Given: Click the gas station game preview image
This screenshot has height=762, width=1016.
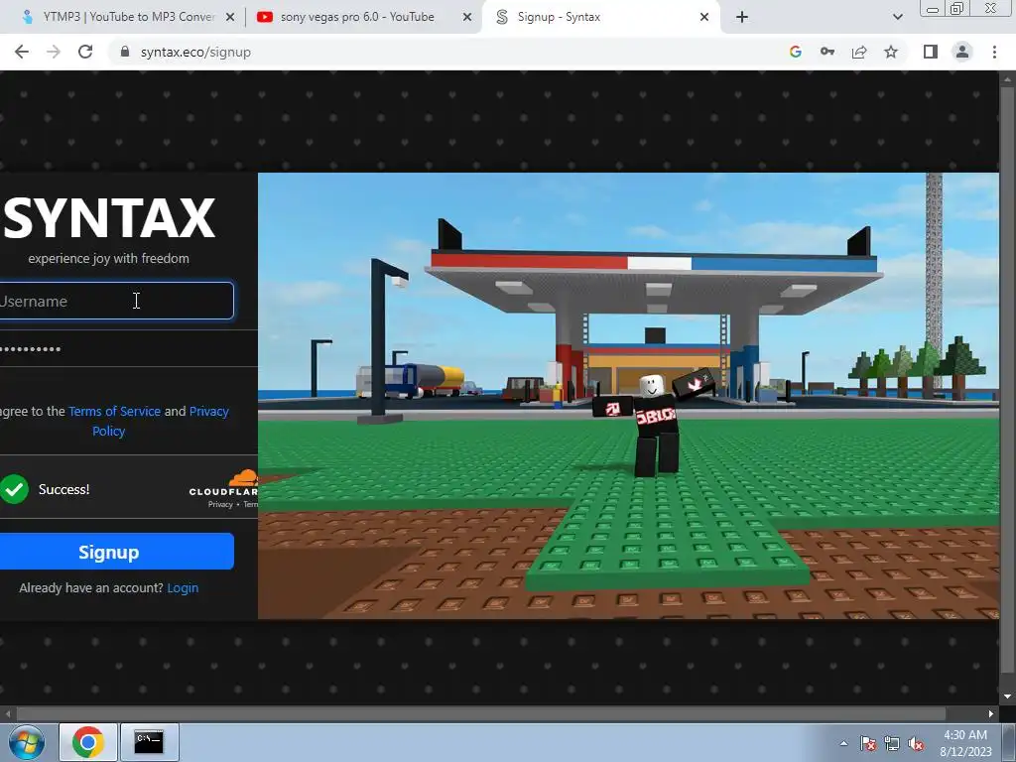Looking at the screenshot, I should (628, 396).
